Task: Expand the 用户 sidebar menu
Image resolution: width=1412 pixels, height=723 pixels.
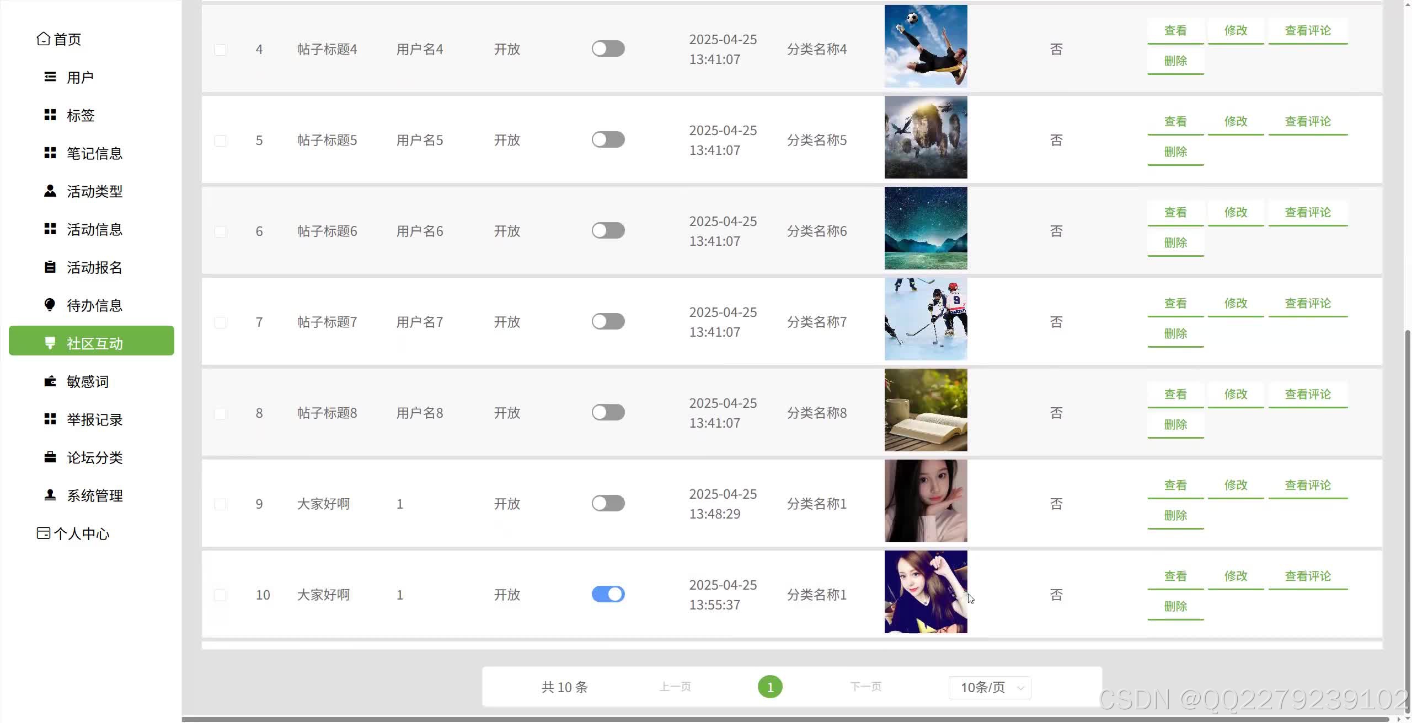Action: tap(80, 77)
